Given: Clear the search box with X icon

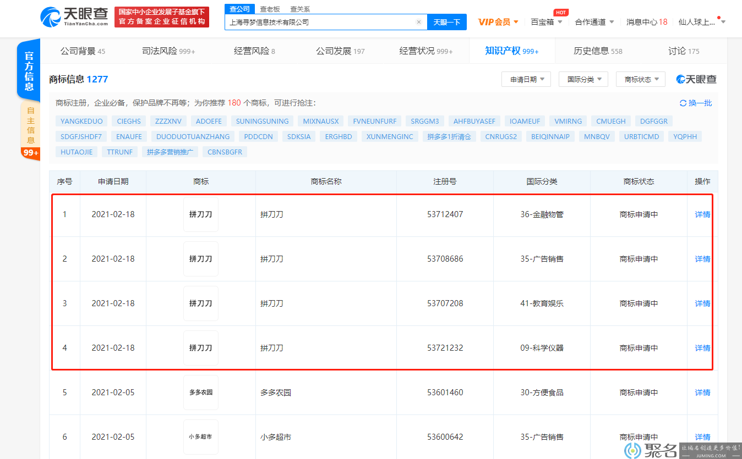Looking at the screenshot, I should [418, 23].
